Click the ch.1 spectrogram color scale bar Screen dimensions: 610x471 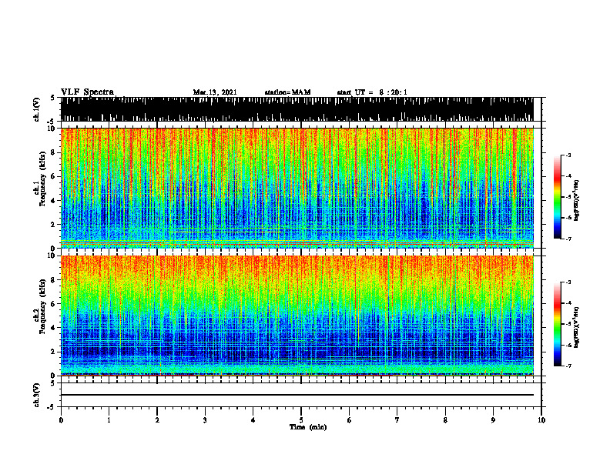(x=558, y=197)
